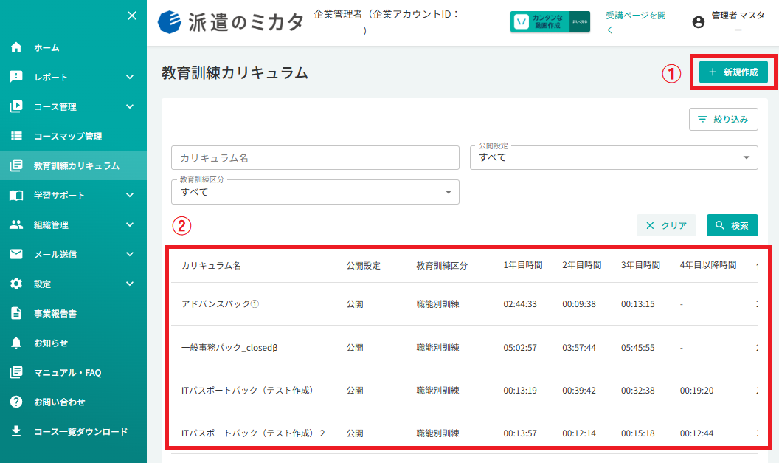This screenshot has width=779, height=463.
Task: Click the 00:32:38 third-year time cell
Action: point(637,391)
